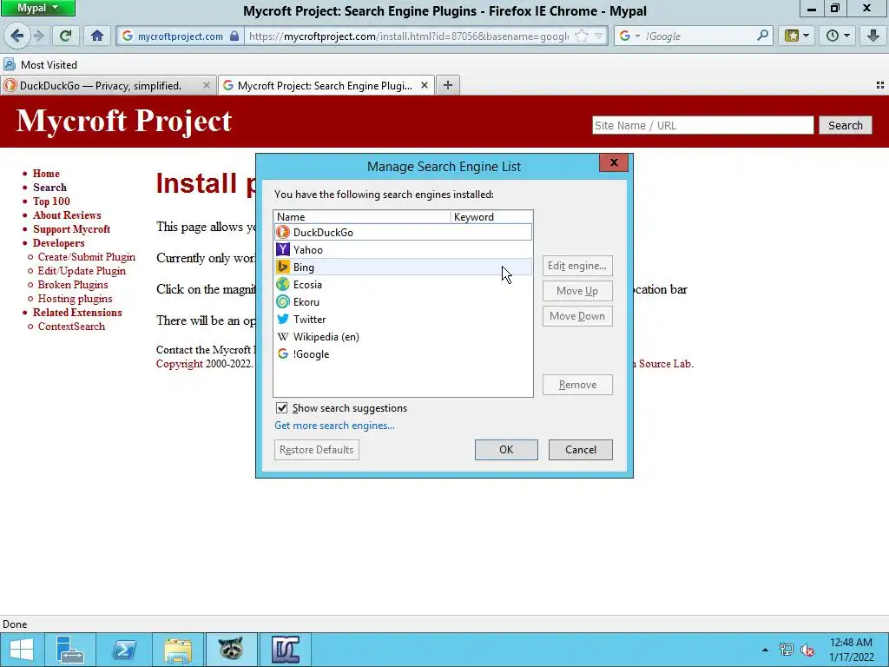This screenshot has width=889, height=667.
Task: Select !Google engine row
Action: (x=403, y=354)
